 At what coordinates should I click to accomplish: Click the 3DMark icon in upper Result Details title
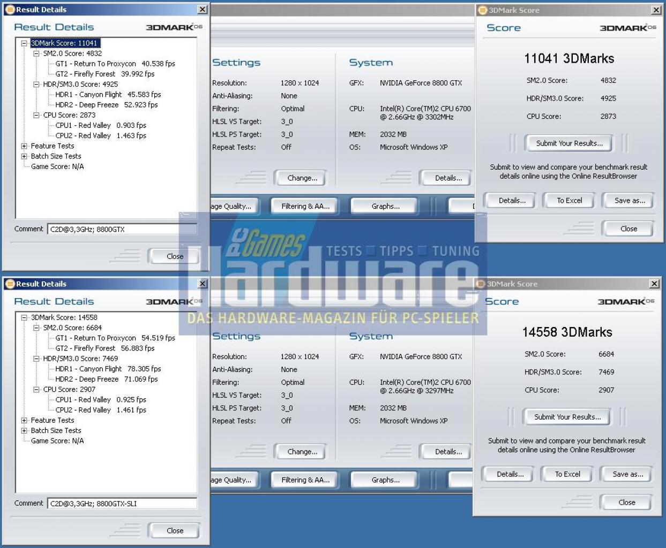coord(10,10)
